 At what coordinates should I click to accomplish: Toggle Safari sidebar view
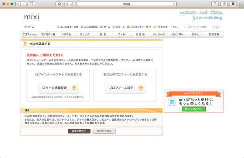coord(31,4)
